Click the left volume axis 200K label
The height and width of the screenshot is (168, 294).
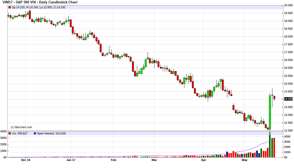coord(4,144)
